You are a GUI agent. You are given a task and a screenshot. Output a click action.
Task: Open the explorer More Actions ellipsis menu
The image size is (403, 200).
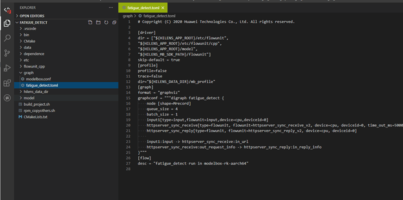point(111,8)
